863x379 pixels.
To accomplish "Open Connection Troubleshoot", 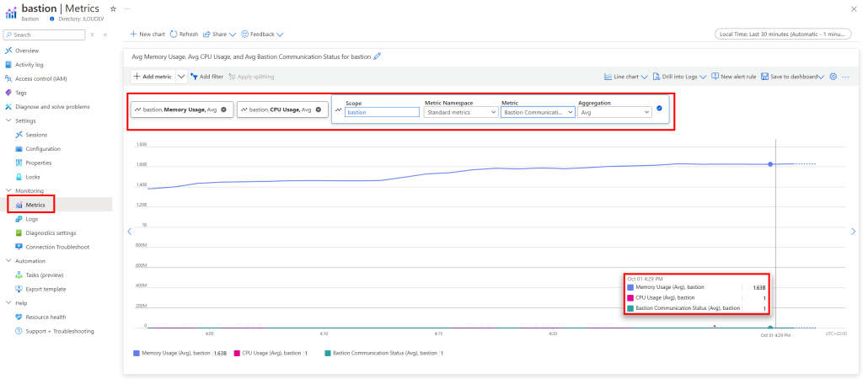I will point(57,247).
